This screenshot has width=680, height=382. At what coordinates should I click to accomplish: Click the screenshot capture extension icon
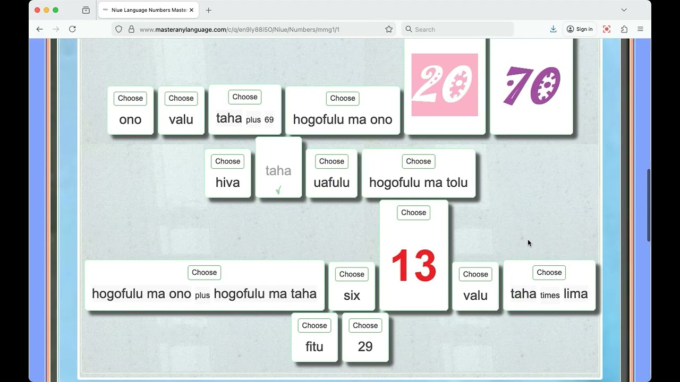point(607,29)
